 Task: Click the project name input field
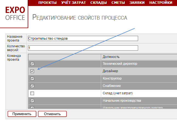[83, 39]
